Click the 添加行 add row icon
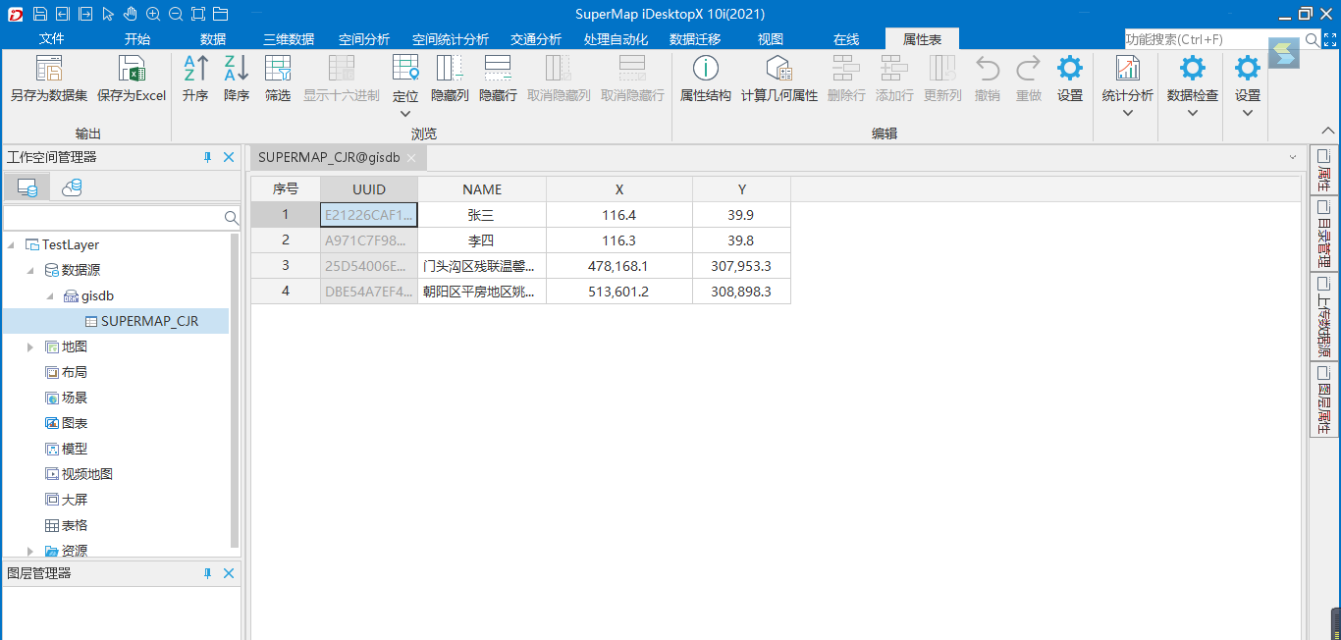The image size is (1341, 640). 894,68
